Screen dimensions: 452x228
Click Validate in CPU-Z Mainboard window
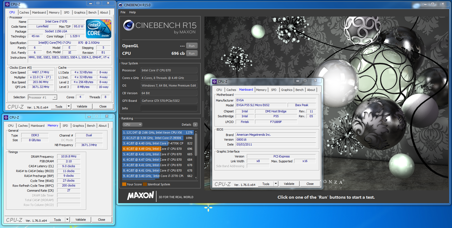pos(289,184)
